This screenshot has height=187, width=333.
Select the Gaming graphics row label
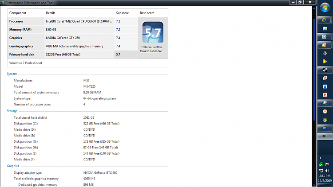click(x=21, y=46)
